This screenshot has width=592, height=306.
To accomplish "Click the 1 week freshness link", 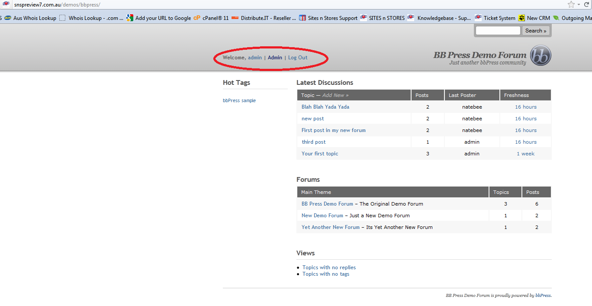I will click(x=526, y=154).
